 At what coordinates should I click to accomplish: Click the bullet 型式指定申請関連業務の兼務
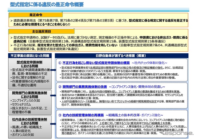pos(30,72)
